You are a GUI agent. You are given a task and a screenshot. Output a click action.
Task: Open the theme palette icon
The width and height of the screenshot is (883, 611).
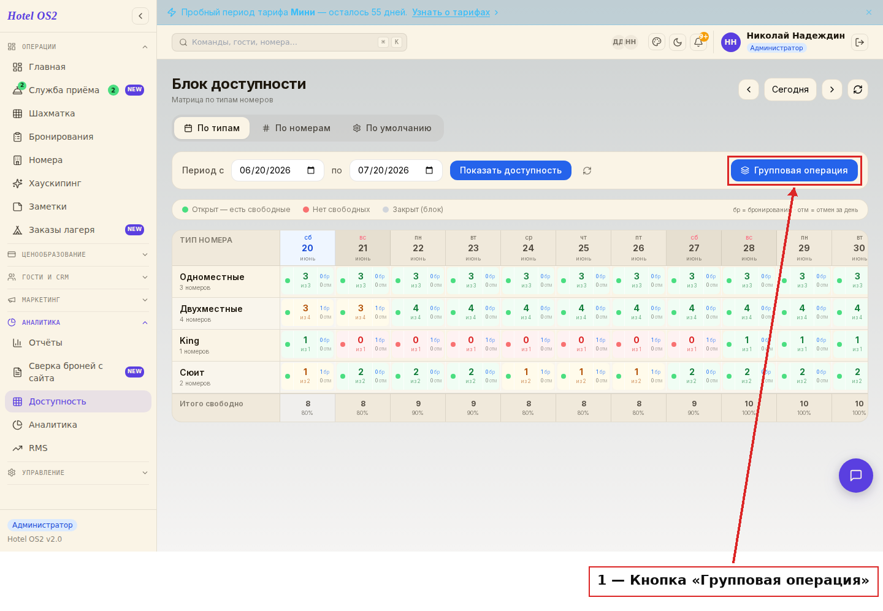pos(657,42)
